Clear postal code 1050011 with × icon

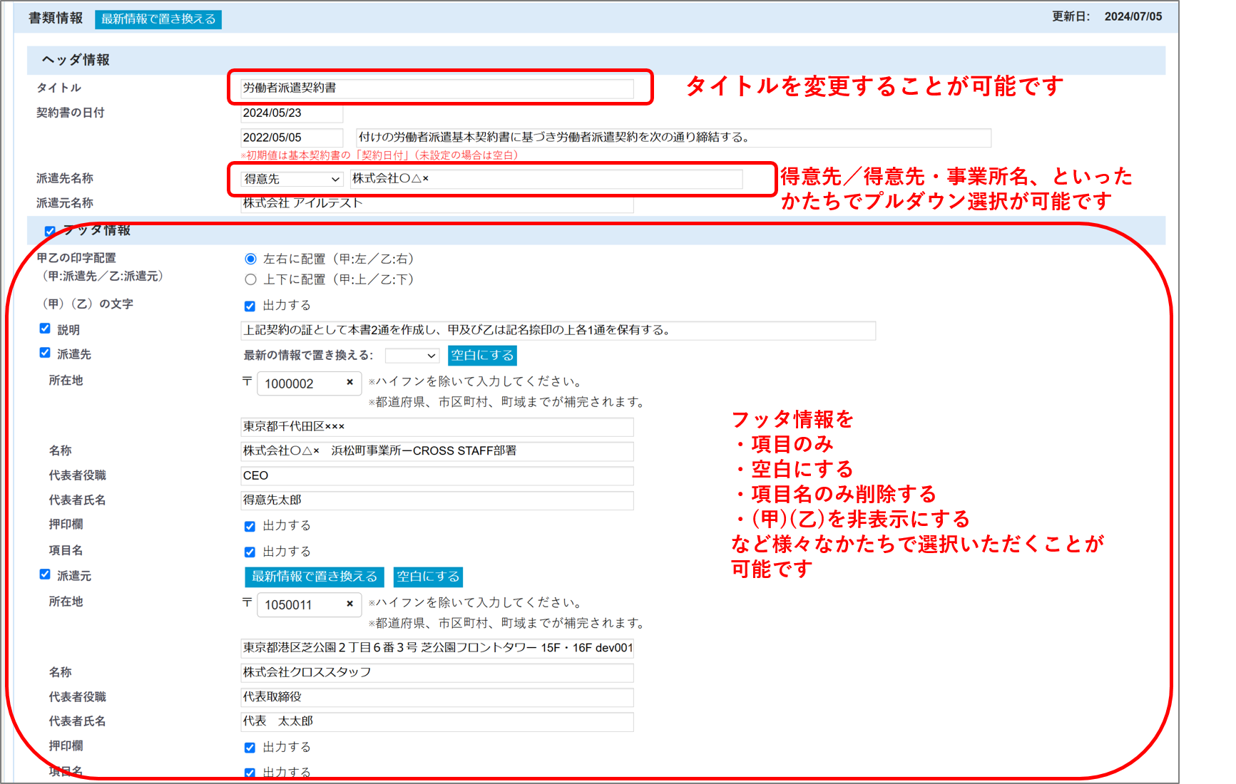click(349, 604)
